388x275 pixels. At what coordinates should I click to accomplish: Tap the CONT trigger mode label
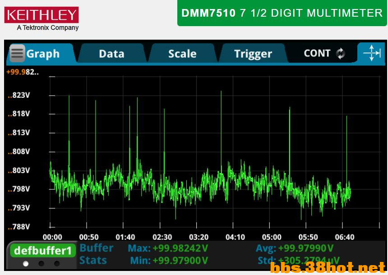pos(317,54)
